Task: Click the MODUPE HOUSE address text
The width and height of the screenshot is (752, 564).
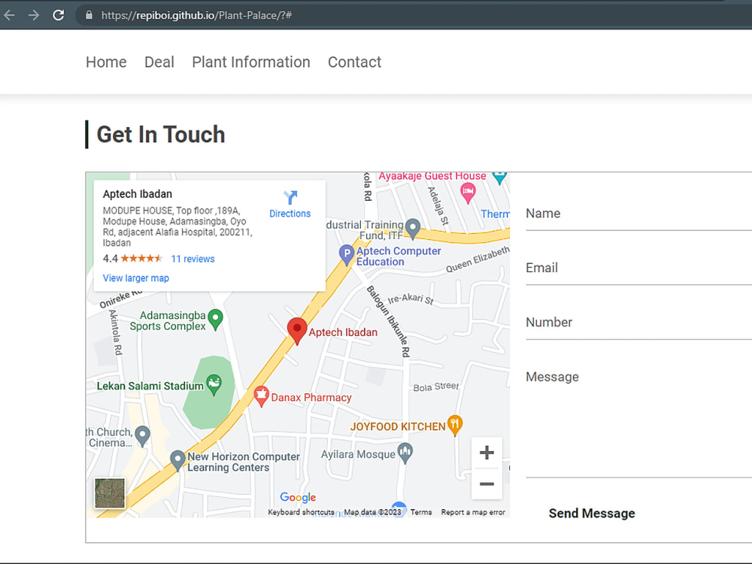Action: tap(177, 227)
